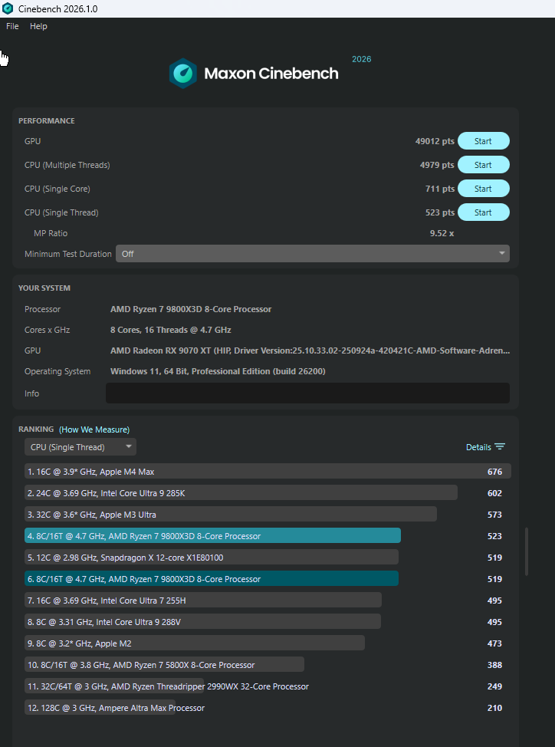Click the 711 pts single core score
Image resolution: width=555 pixels, height=747 pixels.
coord(440,189)
